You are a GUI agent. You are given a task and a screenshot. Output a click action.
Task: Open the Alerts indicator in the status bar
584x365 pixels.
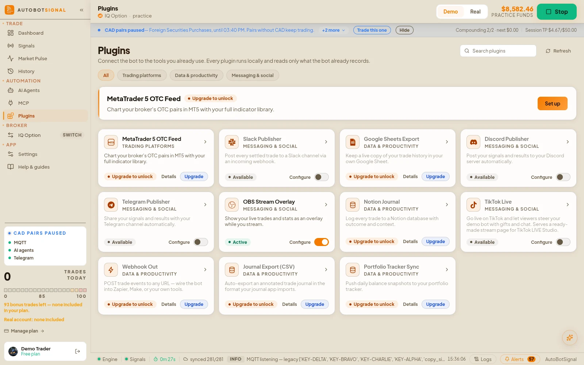tap(520, 359)
